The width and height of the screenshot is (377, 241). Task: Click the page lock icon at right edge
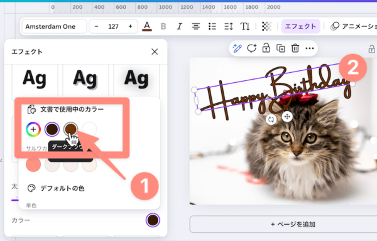click(372, 49)
